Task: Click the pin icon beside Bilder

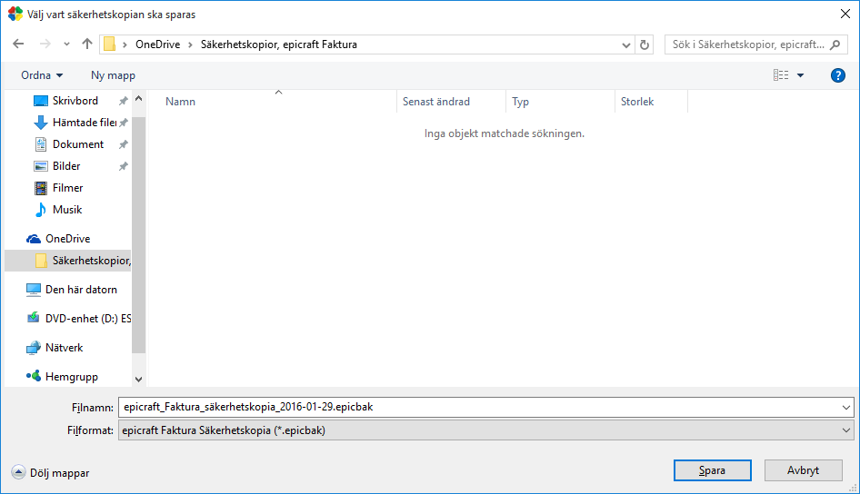Action: [124, 166]
